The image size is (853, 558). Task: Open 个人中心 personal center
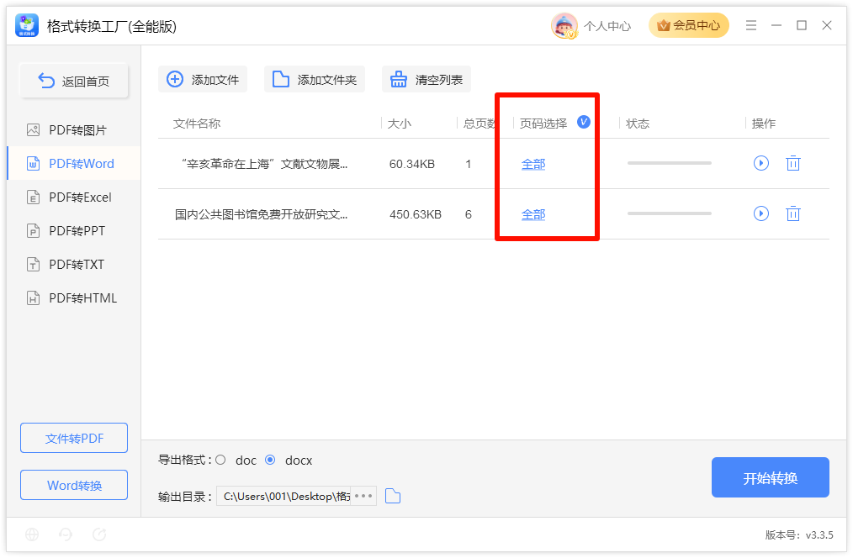607,26
